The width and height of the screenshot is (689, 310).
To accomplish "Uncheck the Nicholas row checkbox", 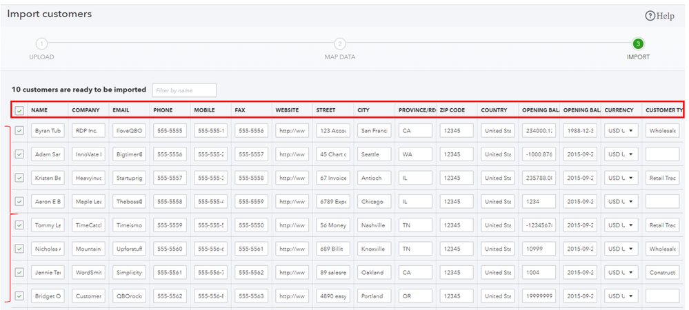I will click(x=19, y=249).
